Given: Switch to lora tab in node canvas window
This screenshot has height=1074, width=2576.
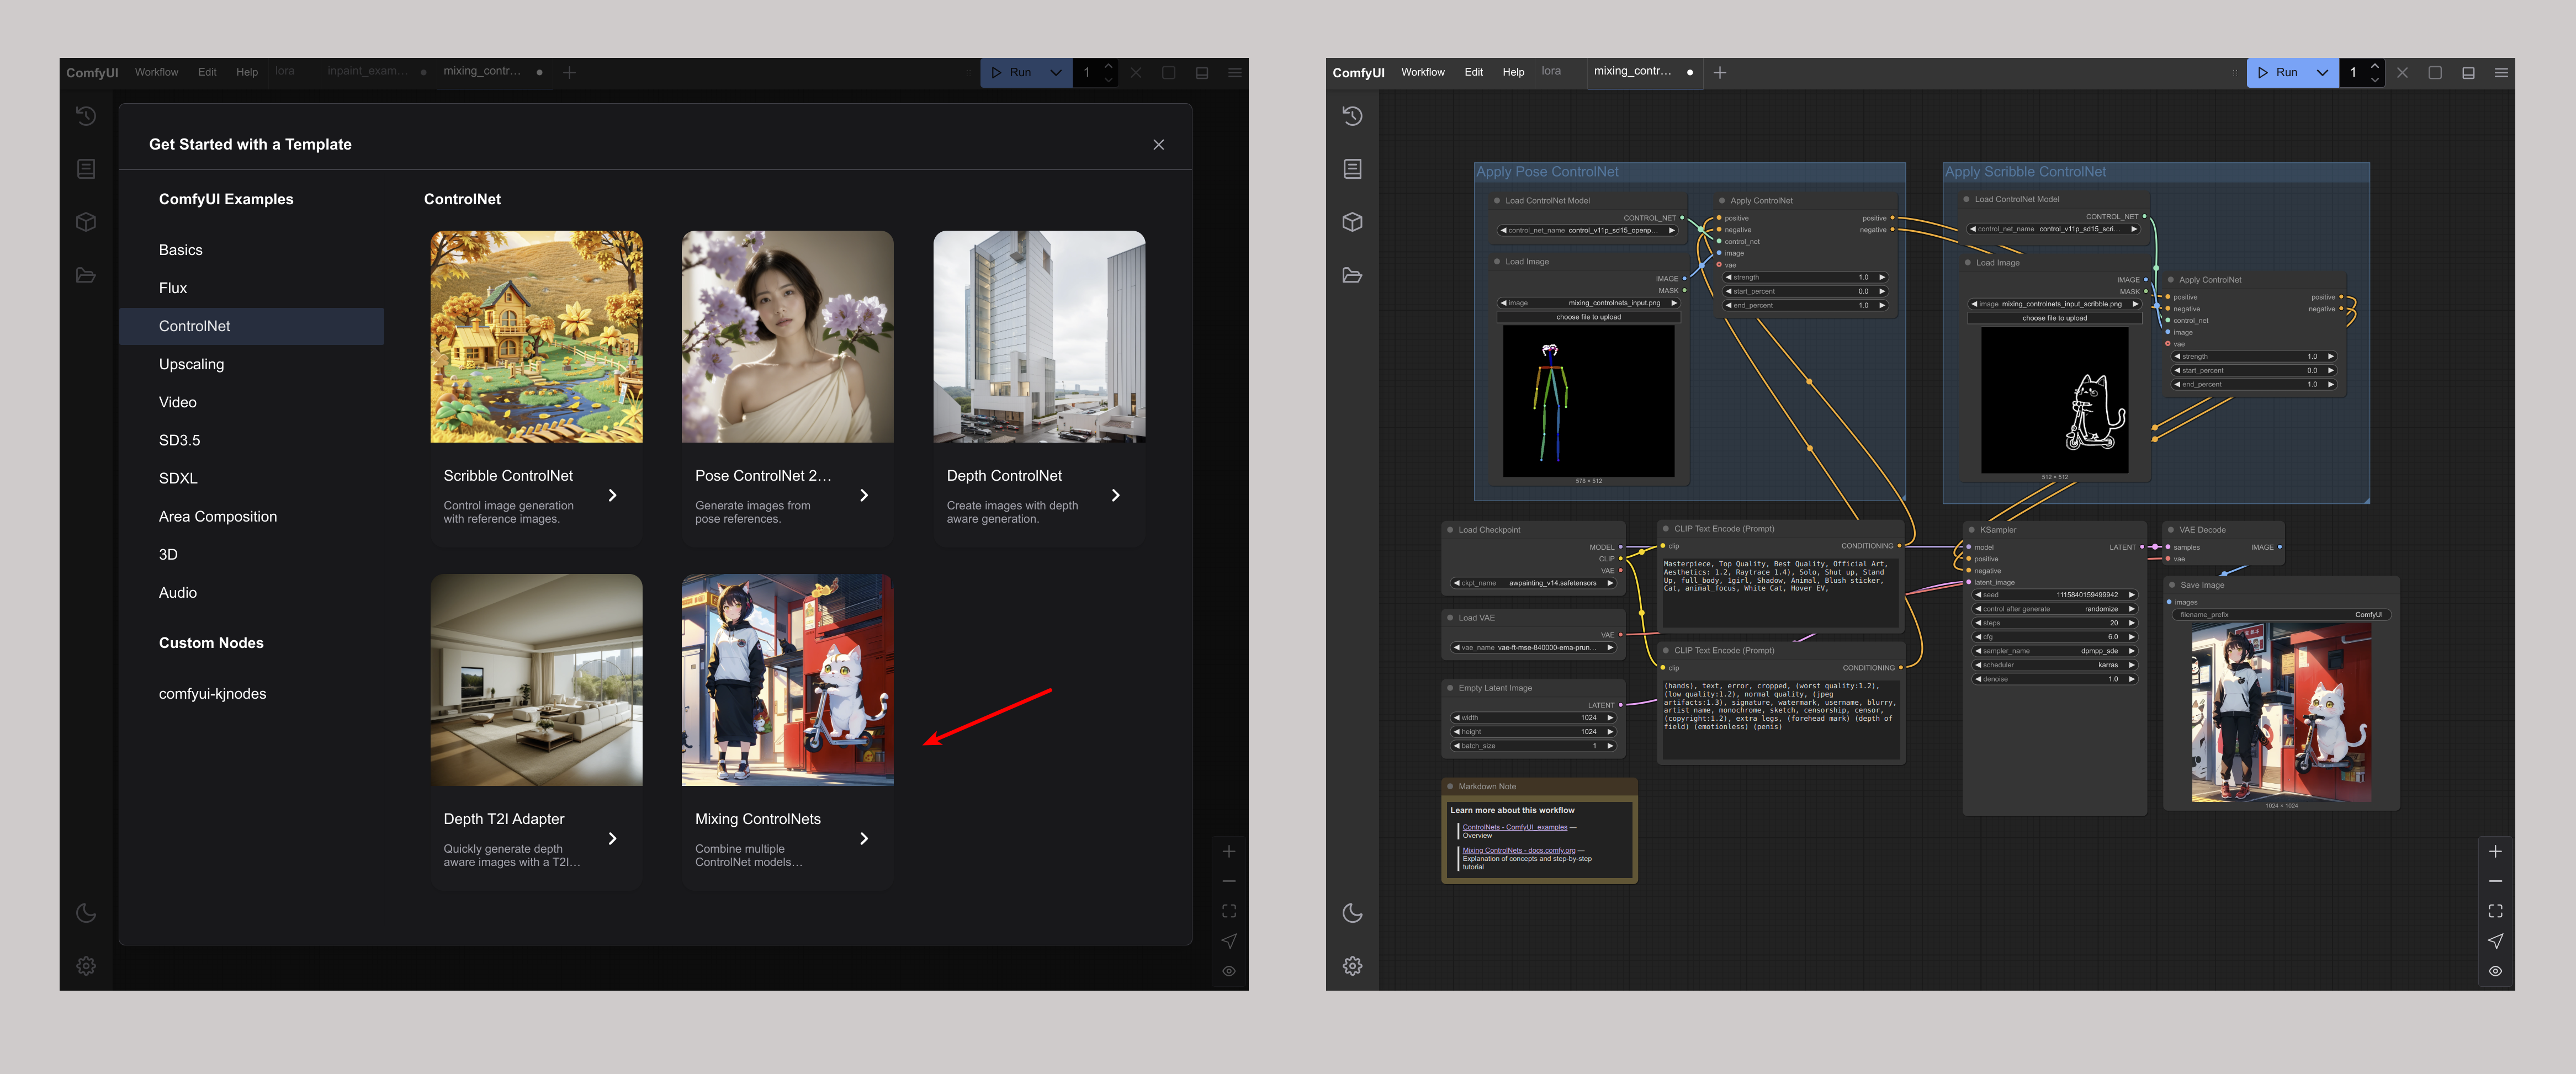Looking at the screenshot, I should (x=1551, y=71).
